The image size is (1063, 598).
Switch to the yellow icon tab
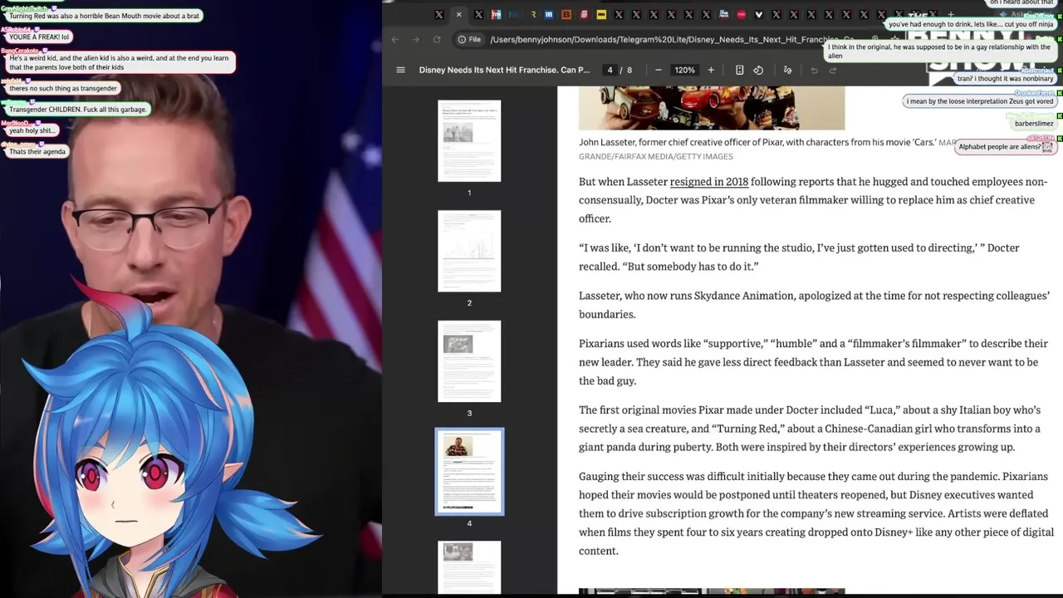click(601, 14)
